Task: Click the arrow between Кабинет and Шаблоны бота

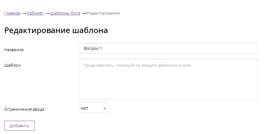Action: point(48,13)
